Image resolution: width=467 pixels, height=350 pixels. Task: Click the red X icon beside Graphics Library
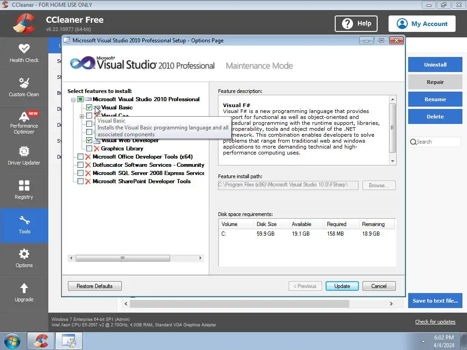coord(96,149)
